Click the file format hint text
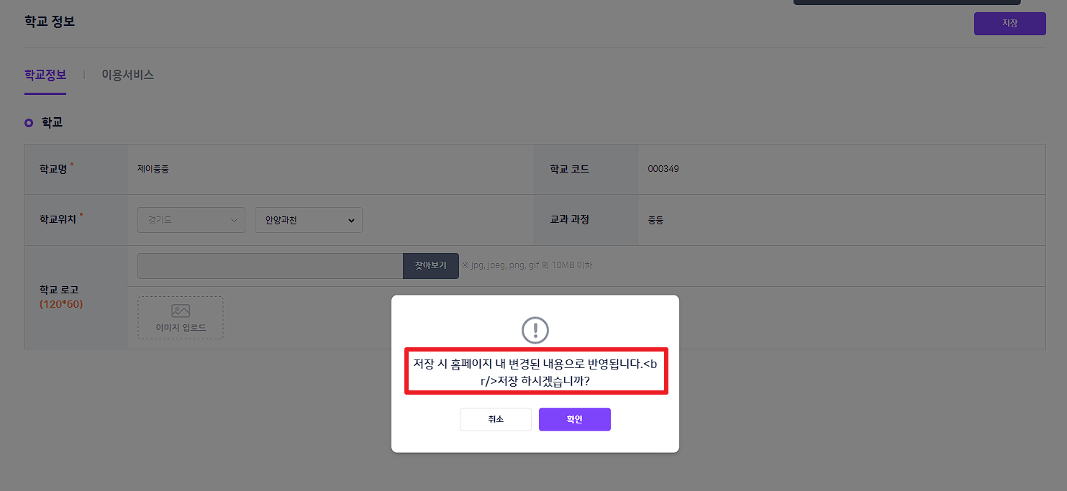Image resolution: width=1067 pixels, height=491 pixels. tap(527, 266)
